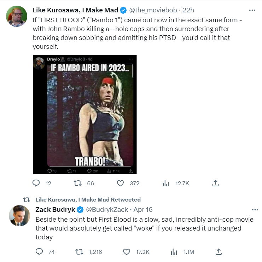Share Zack Budryk's tweet
This screenshot has height=262, width=262.
point(219,252)
